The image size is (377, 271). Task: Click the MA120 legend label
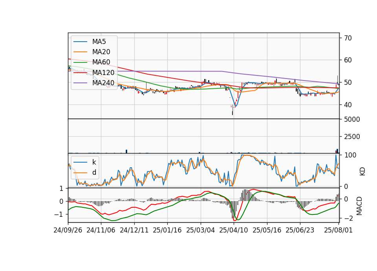pyautogui.click(x=103, y=73)
